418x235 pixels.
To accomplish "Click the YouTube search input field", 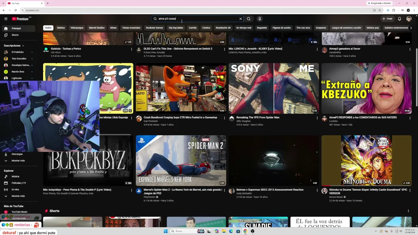I will point(197,19).
